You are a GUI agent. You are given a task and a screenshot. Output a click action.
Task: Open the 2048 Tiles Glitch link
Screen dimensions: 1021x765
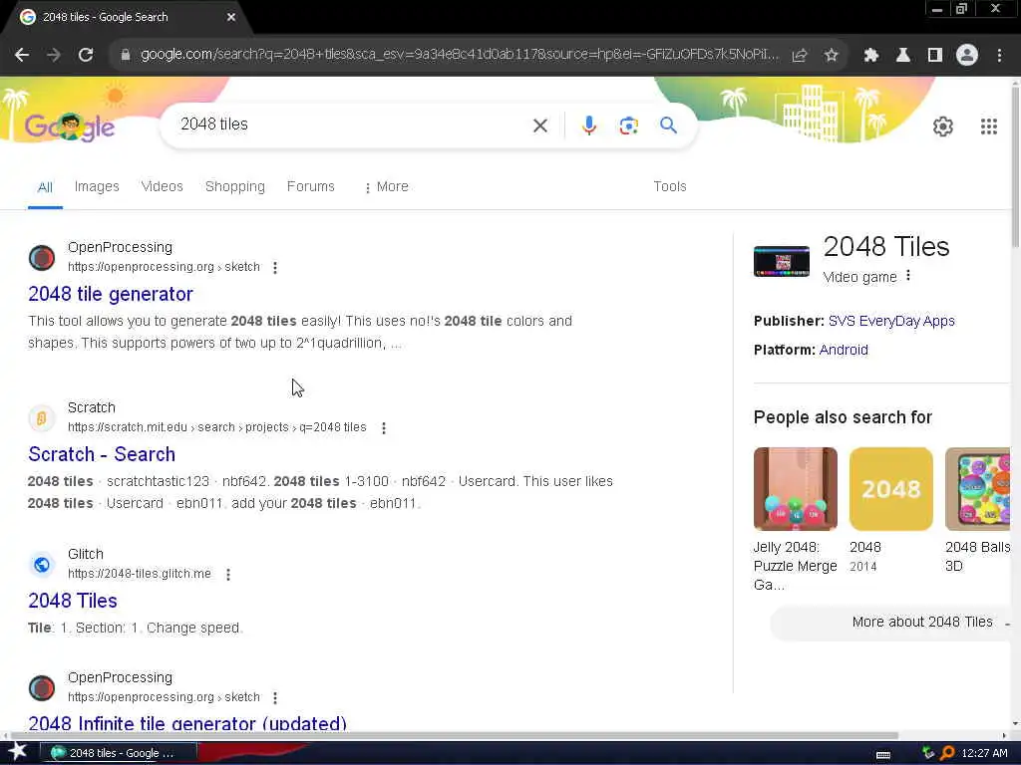click(x=72, y=601)
